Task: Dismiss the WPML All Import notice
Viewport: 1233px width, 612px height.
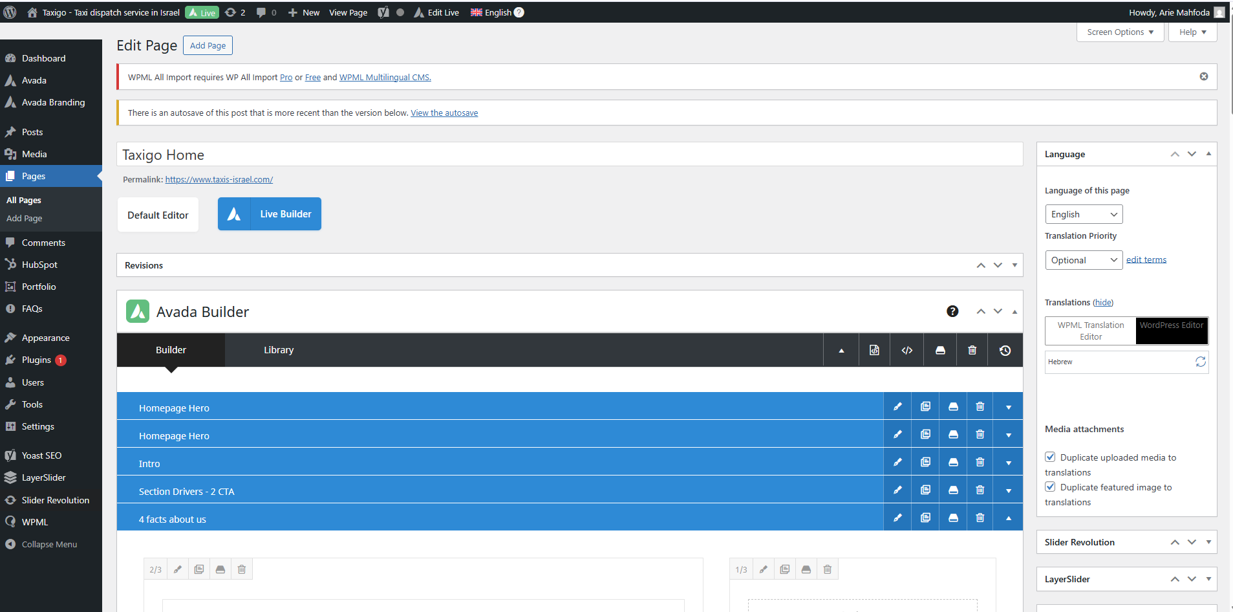Action: click(1204, 76)
